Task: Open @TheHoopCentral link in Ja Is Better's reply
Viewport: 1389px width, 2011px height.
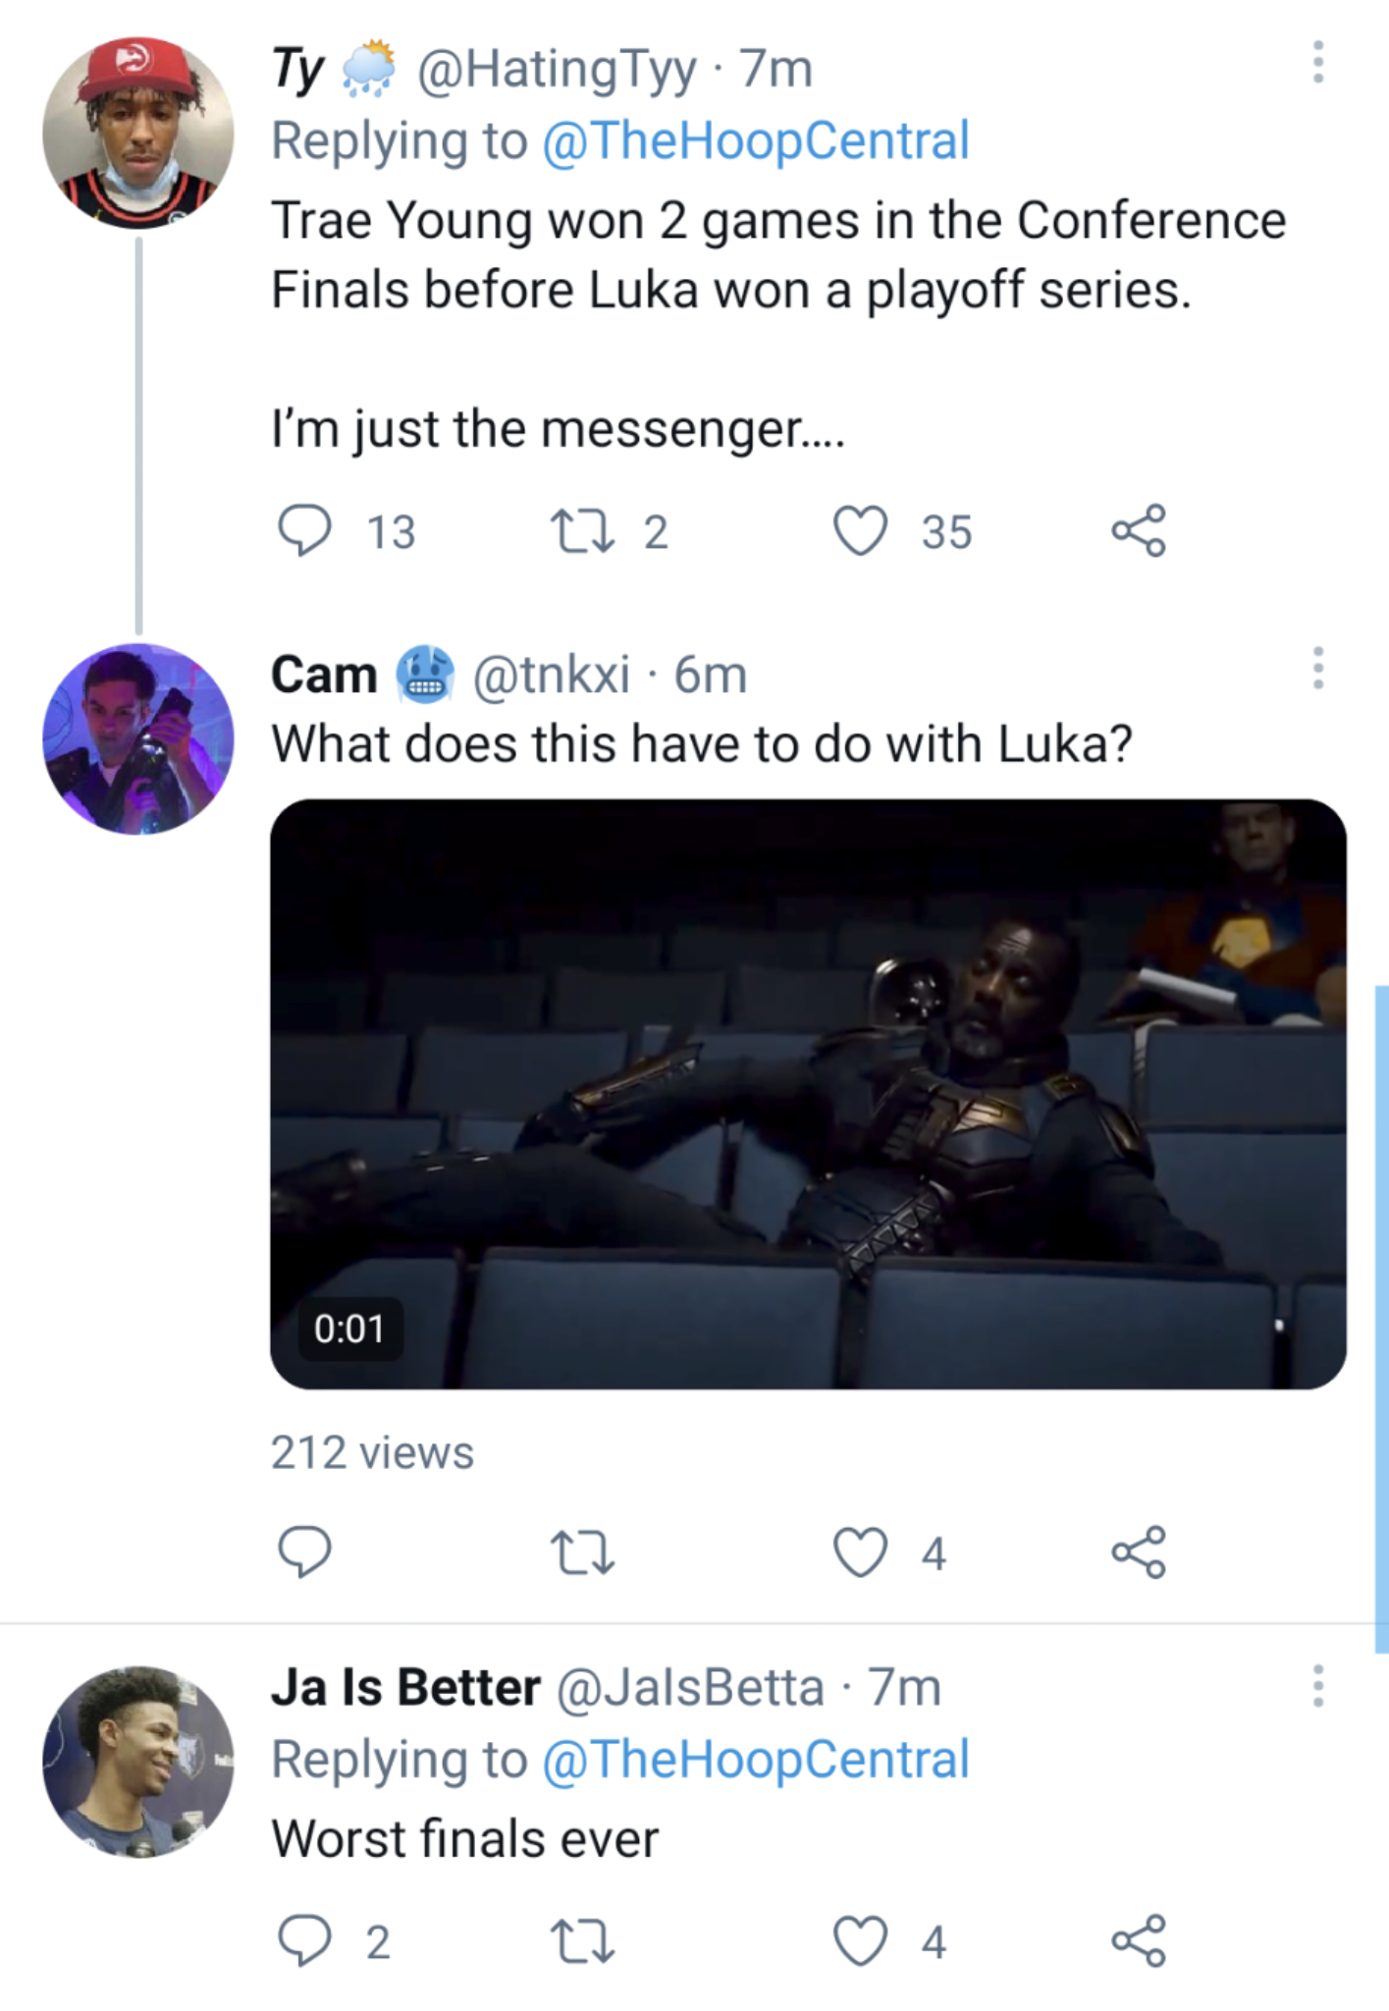Action: pyautogui.click(x=756, y=1759)
